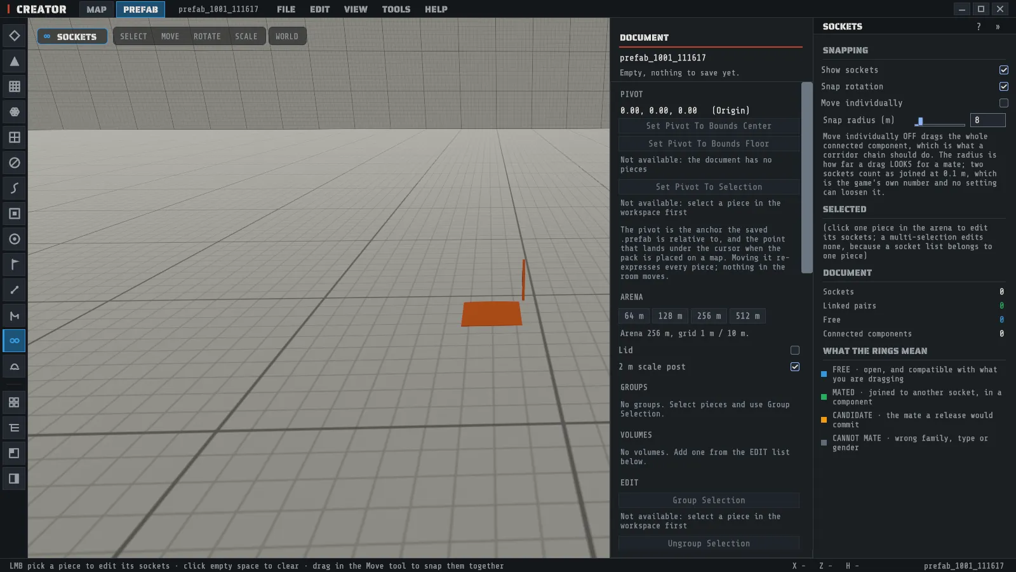
Task: Switch to the MAP tab
Action: [x=97, y=10]
